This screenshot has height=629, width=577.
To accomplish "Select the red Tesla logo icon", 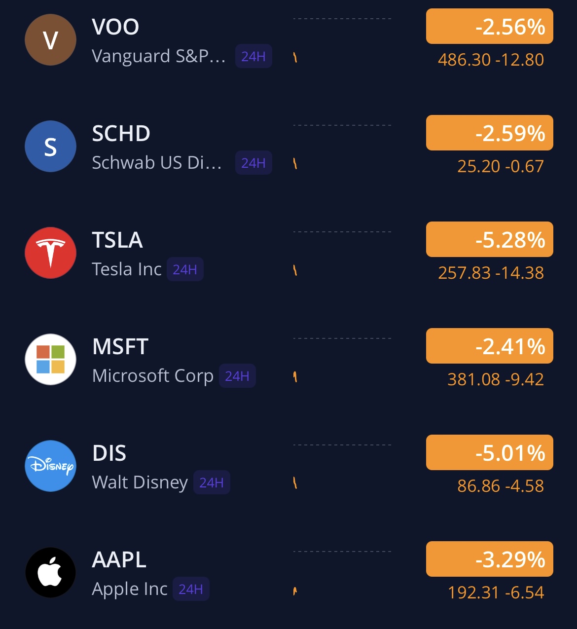I will pyautogui.click(x=50, y=253).
